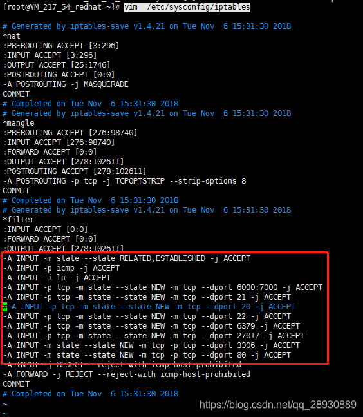Click the :POSTROUTING ACCEPT [278:102611] line
Image resolution: width=363 pixels, height=417 pixels.
[x=75, y=171]
